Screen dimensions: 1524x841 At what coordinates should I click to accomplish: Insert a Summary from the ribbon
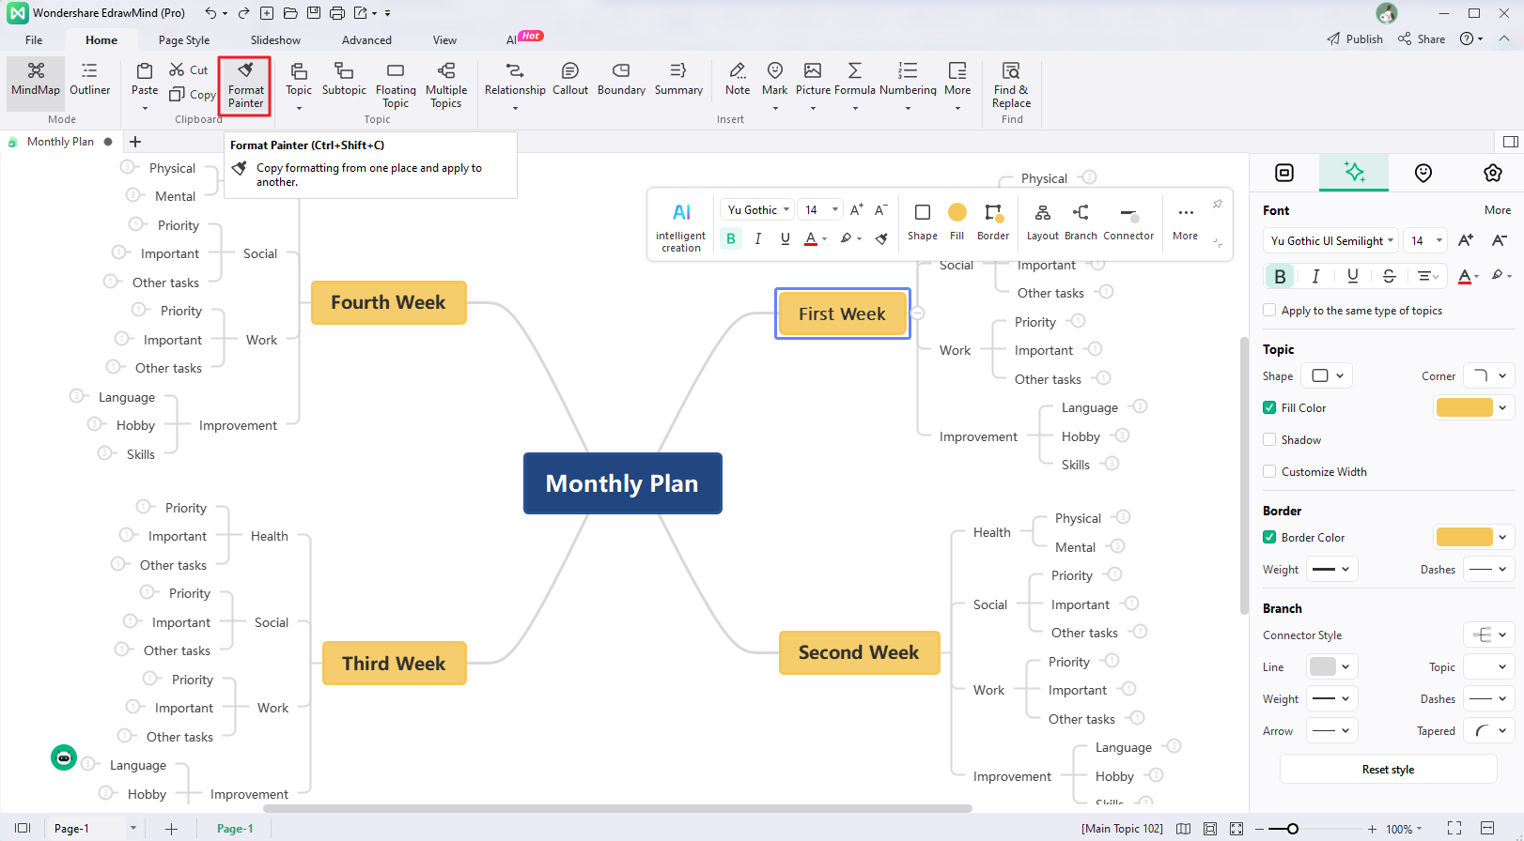point(678,79)
